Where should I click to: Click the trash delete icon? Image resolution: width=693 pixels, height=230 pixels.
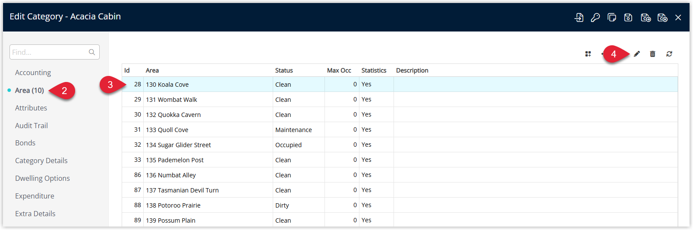pyautogui.click(x=652, y=54)
